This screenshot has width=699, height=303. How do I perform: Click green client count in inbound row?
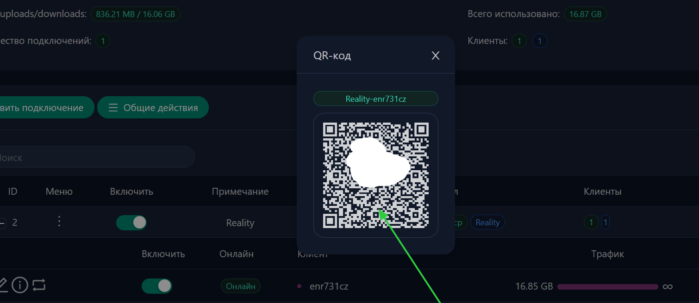[591, 223]
